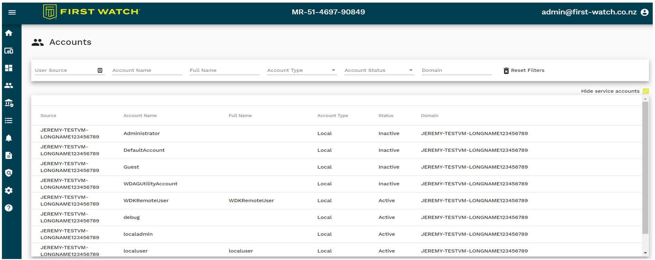655x260 pixels.
Task: Click into the Domain filter field
Action: tap(456, 70)
